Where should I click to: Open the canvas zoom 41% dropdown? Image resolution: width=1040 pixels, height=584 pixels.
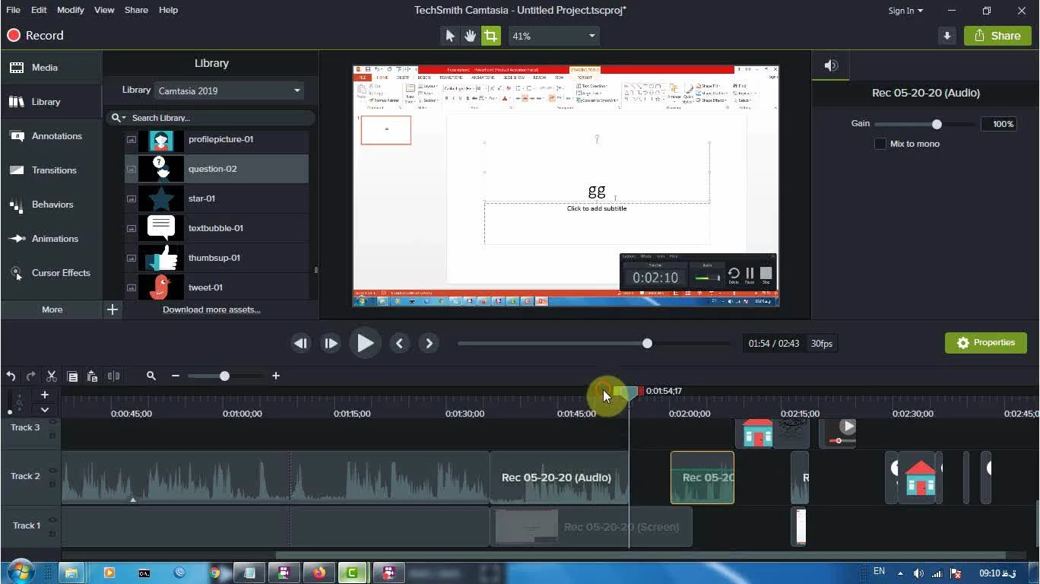[553, 36]
